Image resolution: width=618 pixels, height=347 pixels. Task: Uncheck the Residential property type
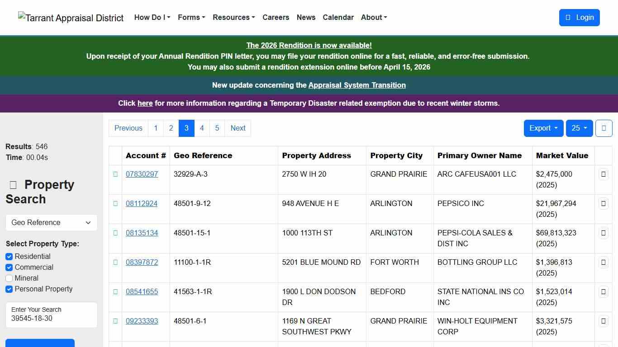pos(9,256)
